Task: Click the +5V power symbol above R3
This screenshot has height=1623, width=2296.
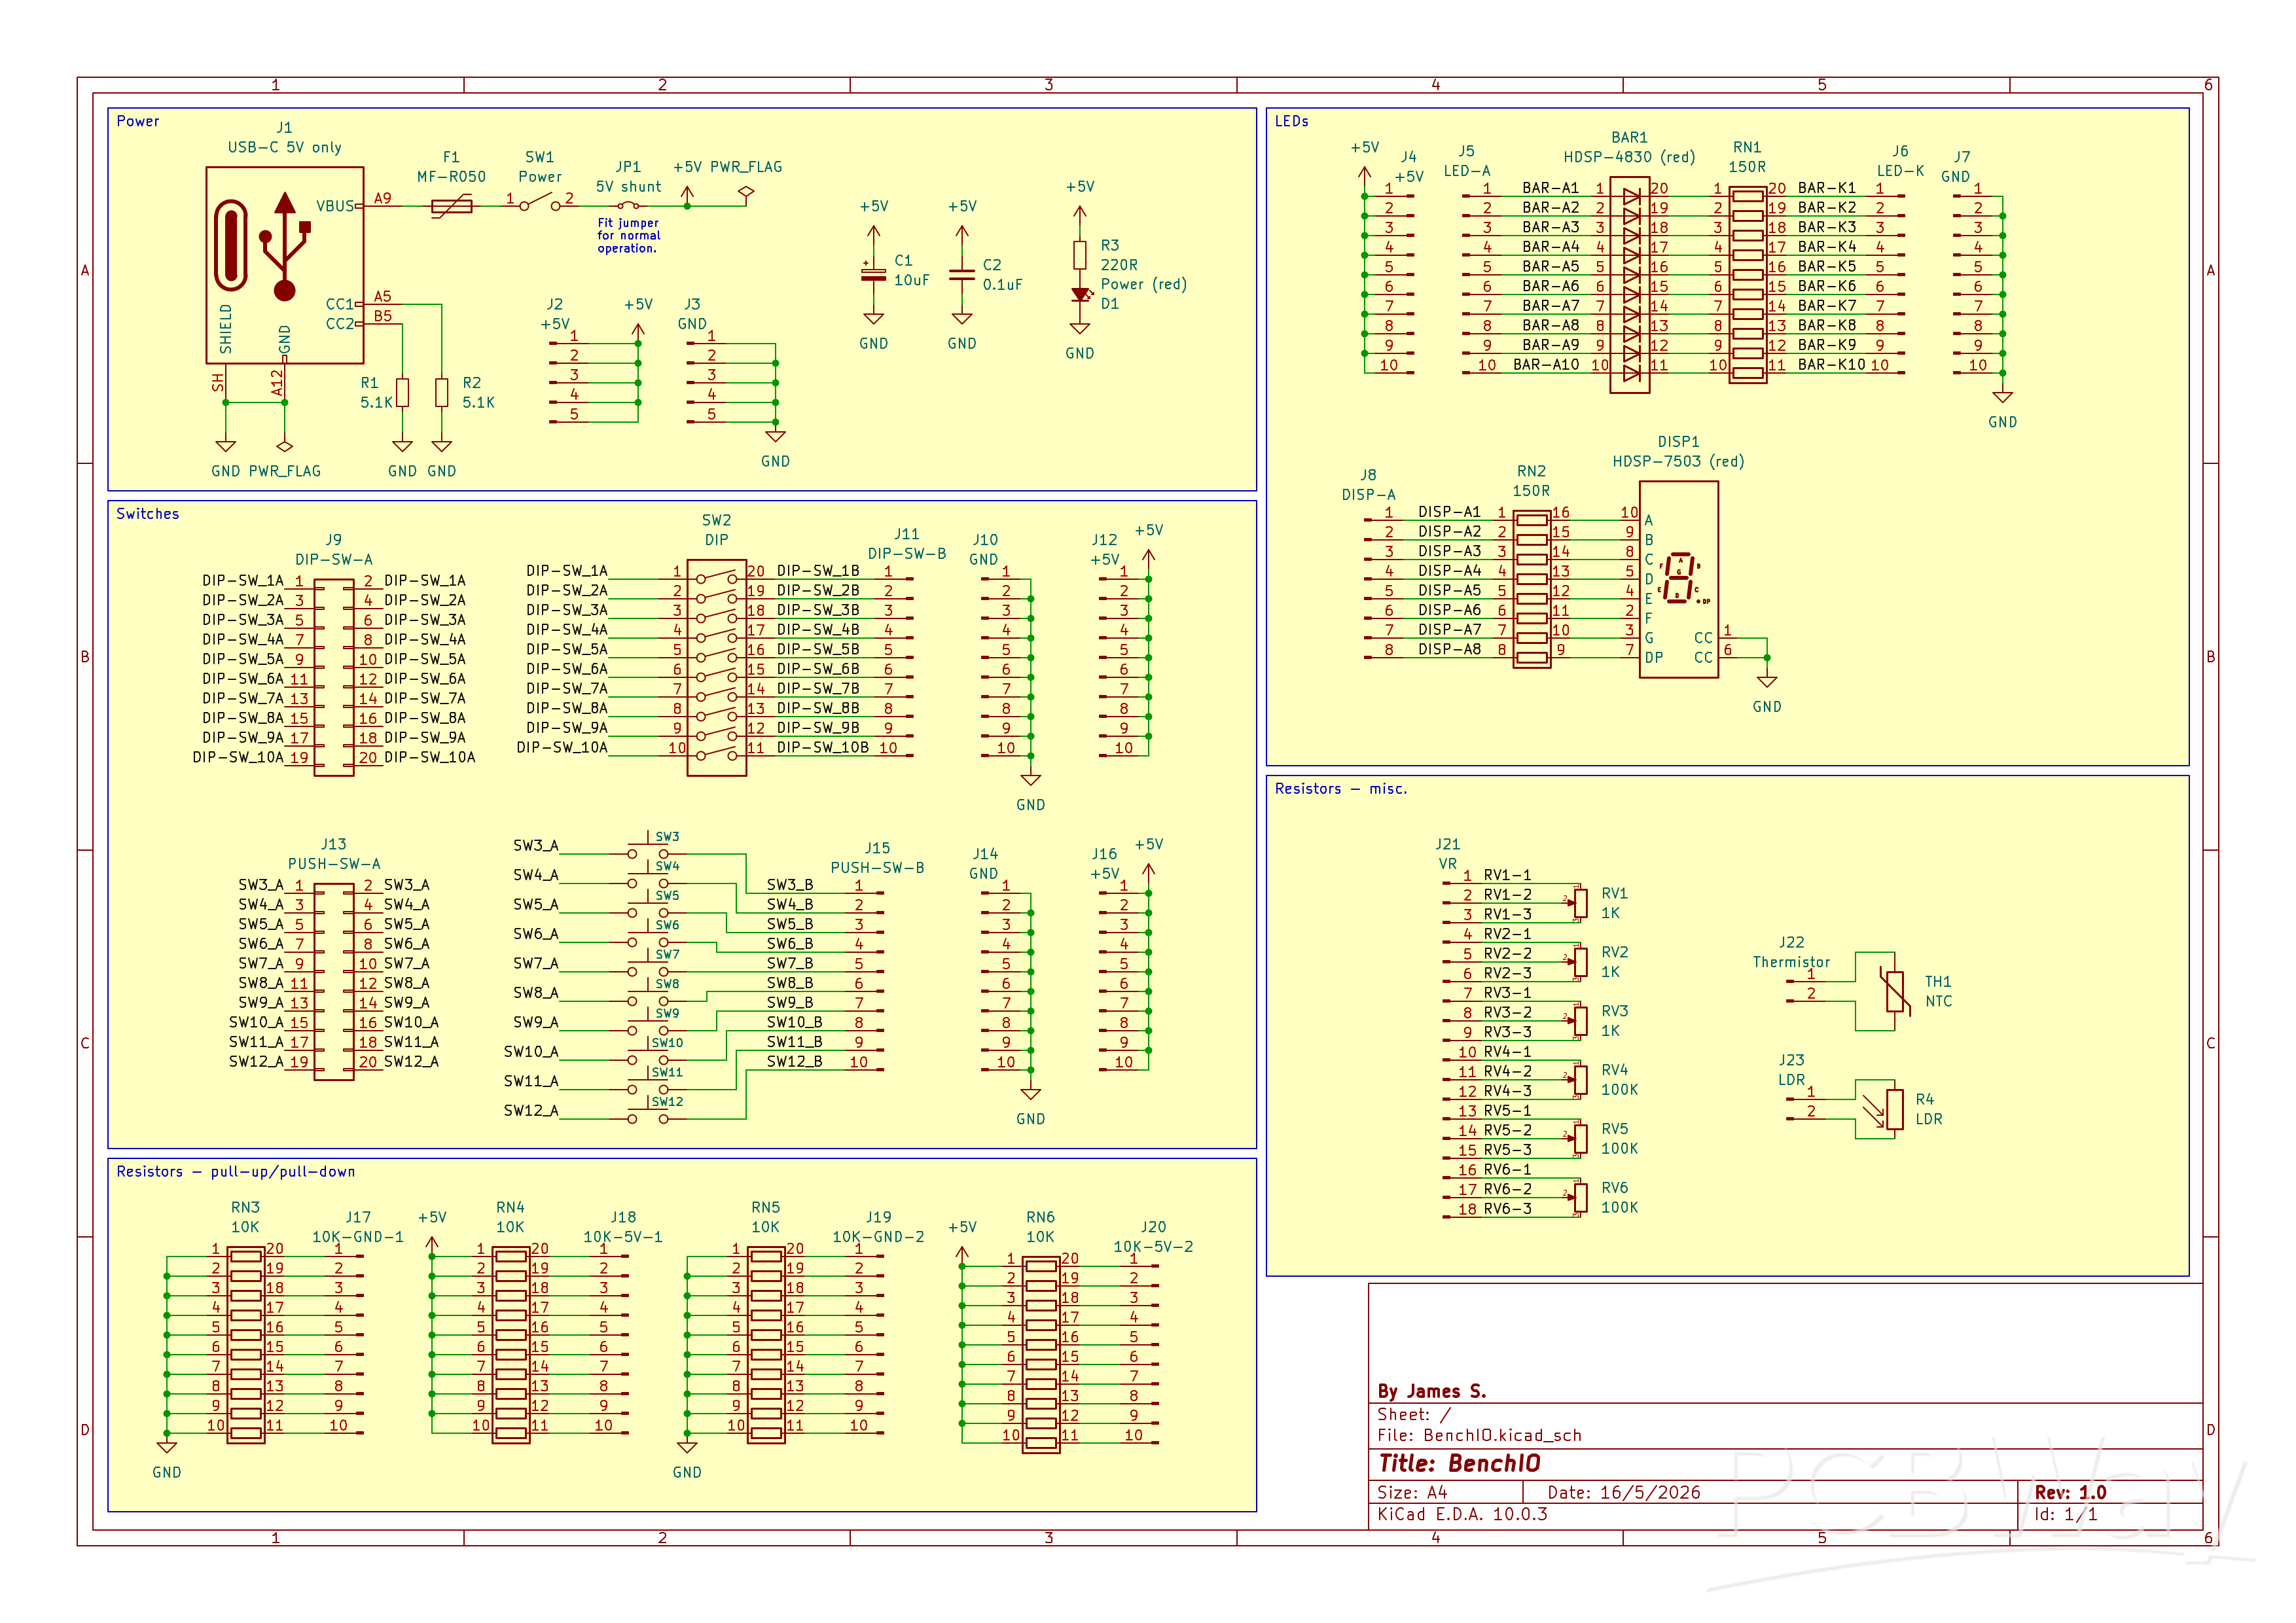Action: pyautogui.click(x=1080, y=212)
